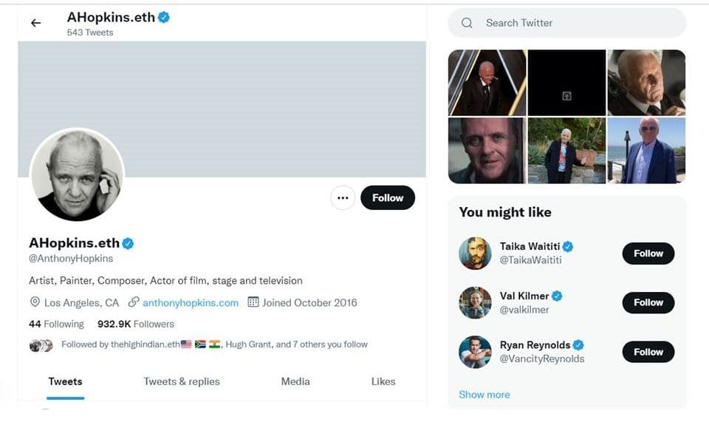
Task: Follow the AHopkins.eth profile
Action: [388, 198]
